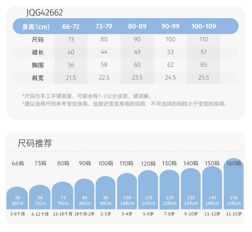
Task: Click the 110码 size label
Action: [x=126, y=163]
